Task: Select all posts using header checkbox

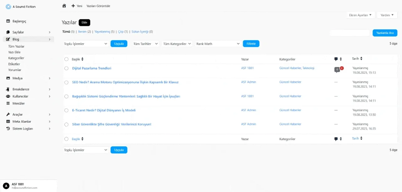Action: point(66,59)
